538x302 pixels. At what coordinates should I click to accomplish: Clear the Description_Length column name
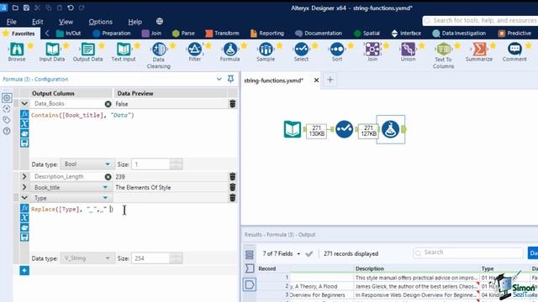tap(108, 177)
